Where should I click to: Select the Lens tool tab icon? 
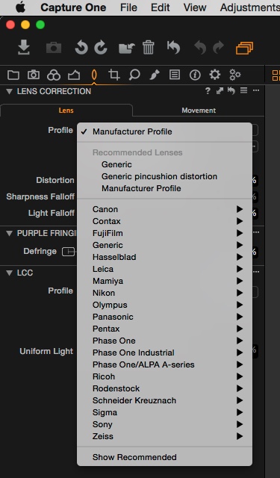[x=94, y=75]
